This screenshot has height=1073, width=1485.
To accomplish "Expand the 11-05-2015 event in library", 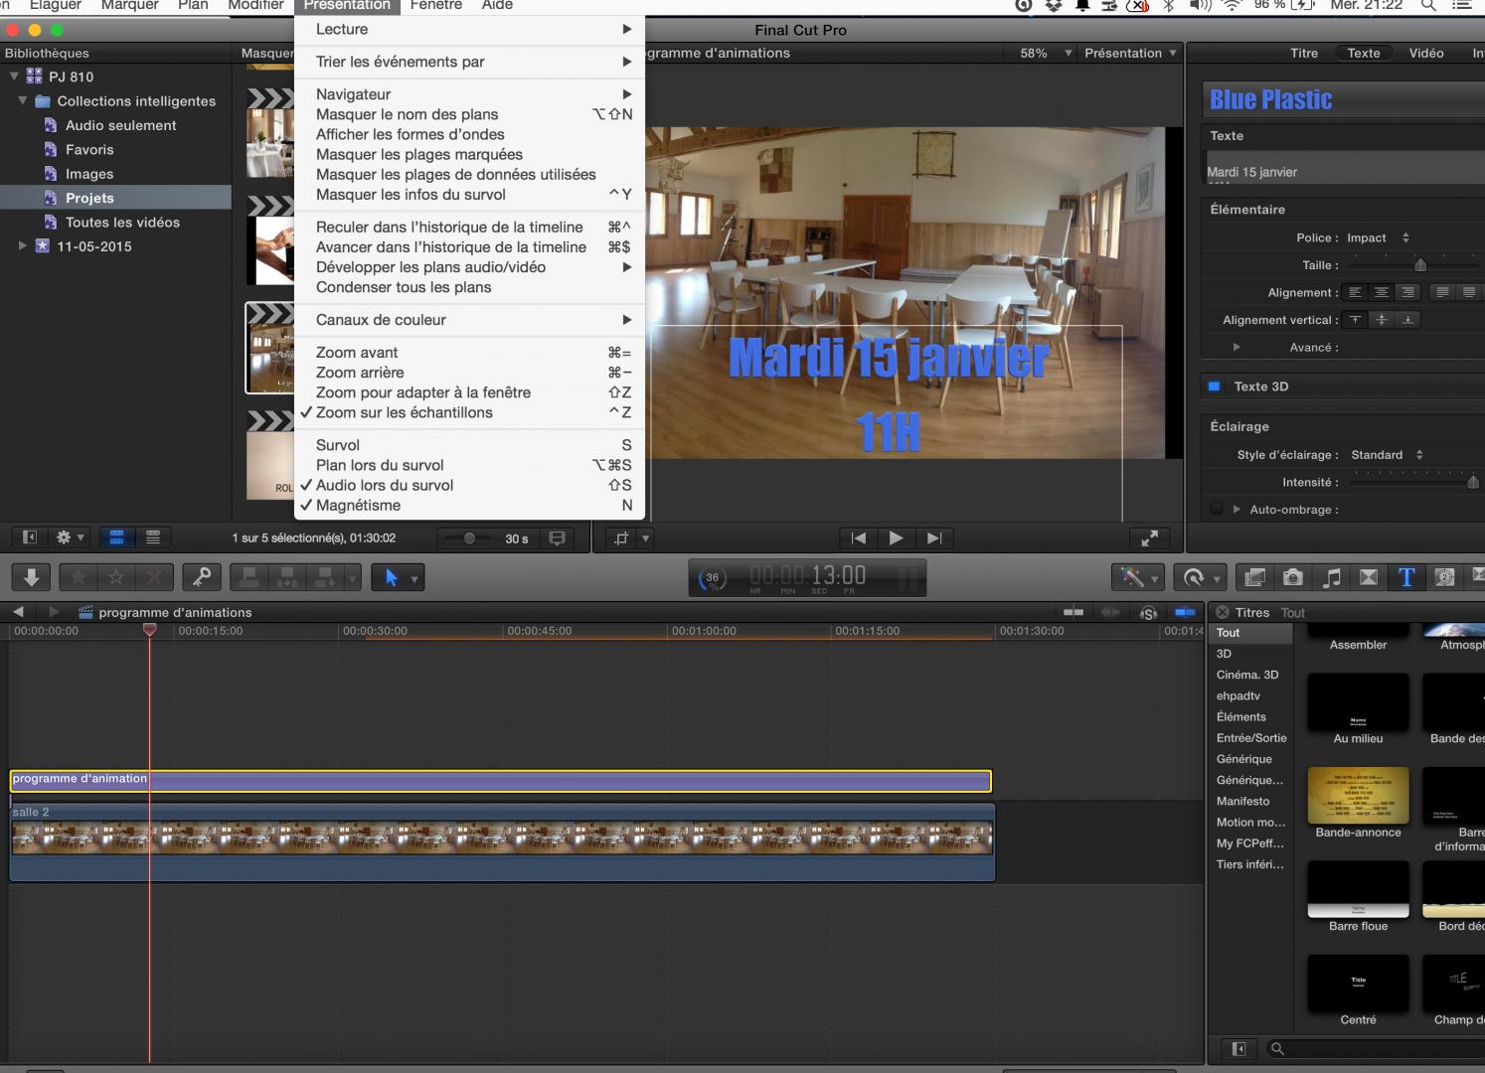I will (x=23, y=246).
